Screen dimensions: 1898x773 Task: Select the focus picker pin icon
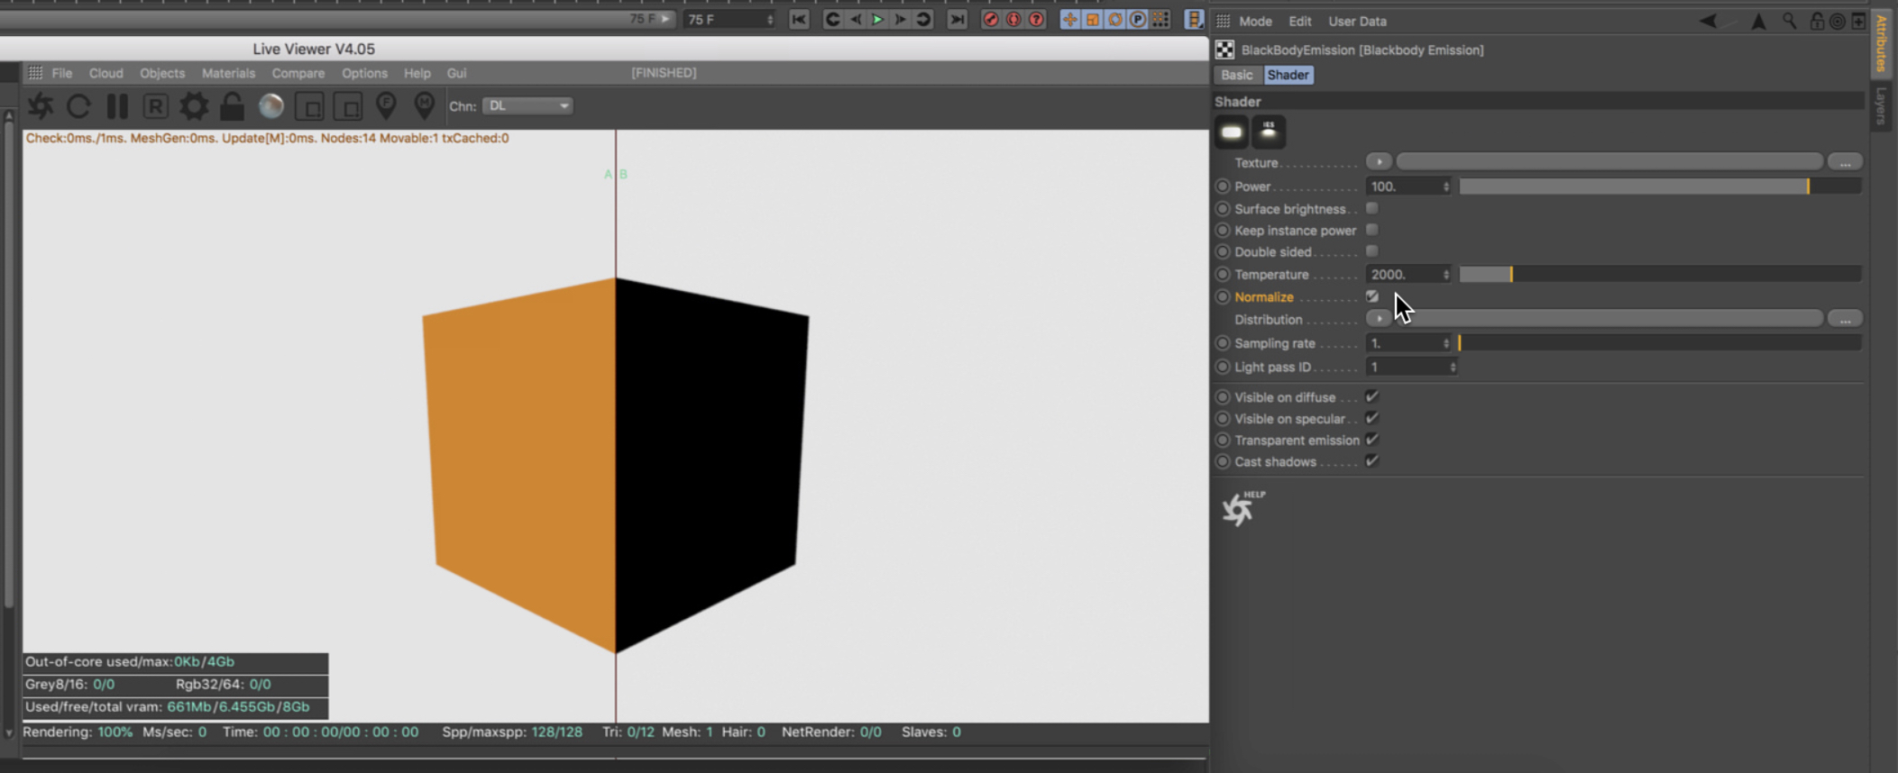[386, 106]
